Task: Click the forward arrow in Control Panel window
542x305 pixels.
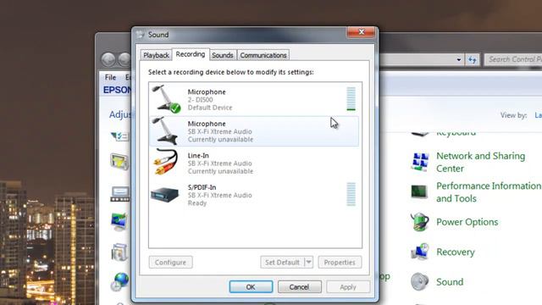Action: click(124, 59)
